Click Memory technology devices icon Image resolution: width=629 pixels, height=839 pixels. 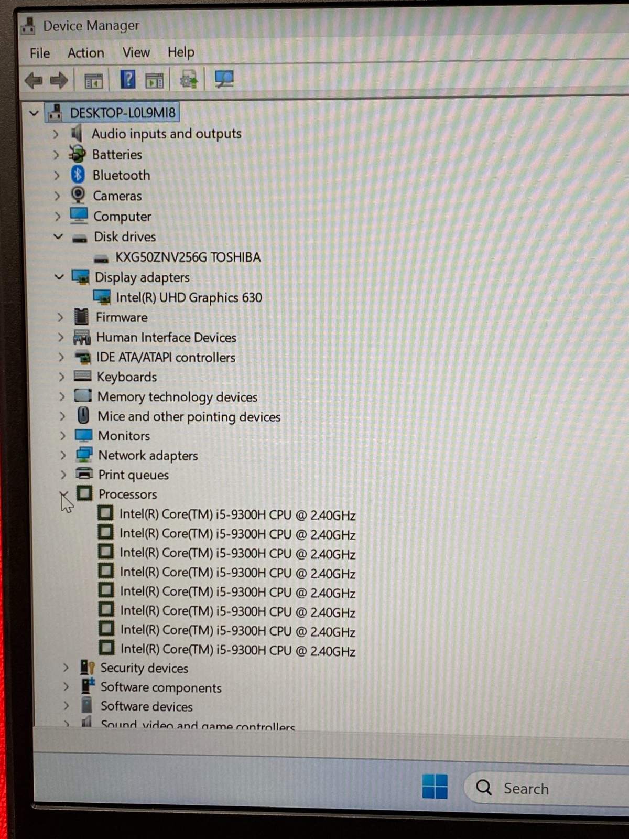coord(83,395)
